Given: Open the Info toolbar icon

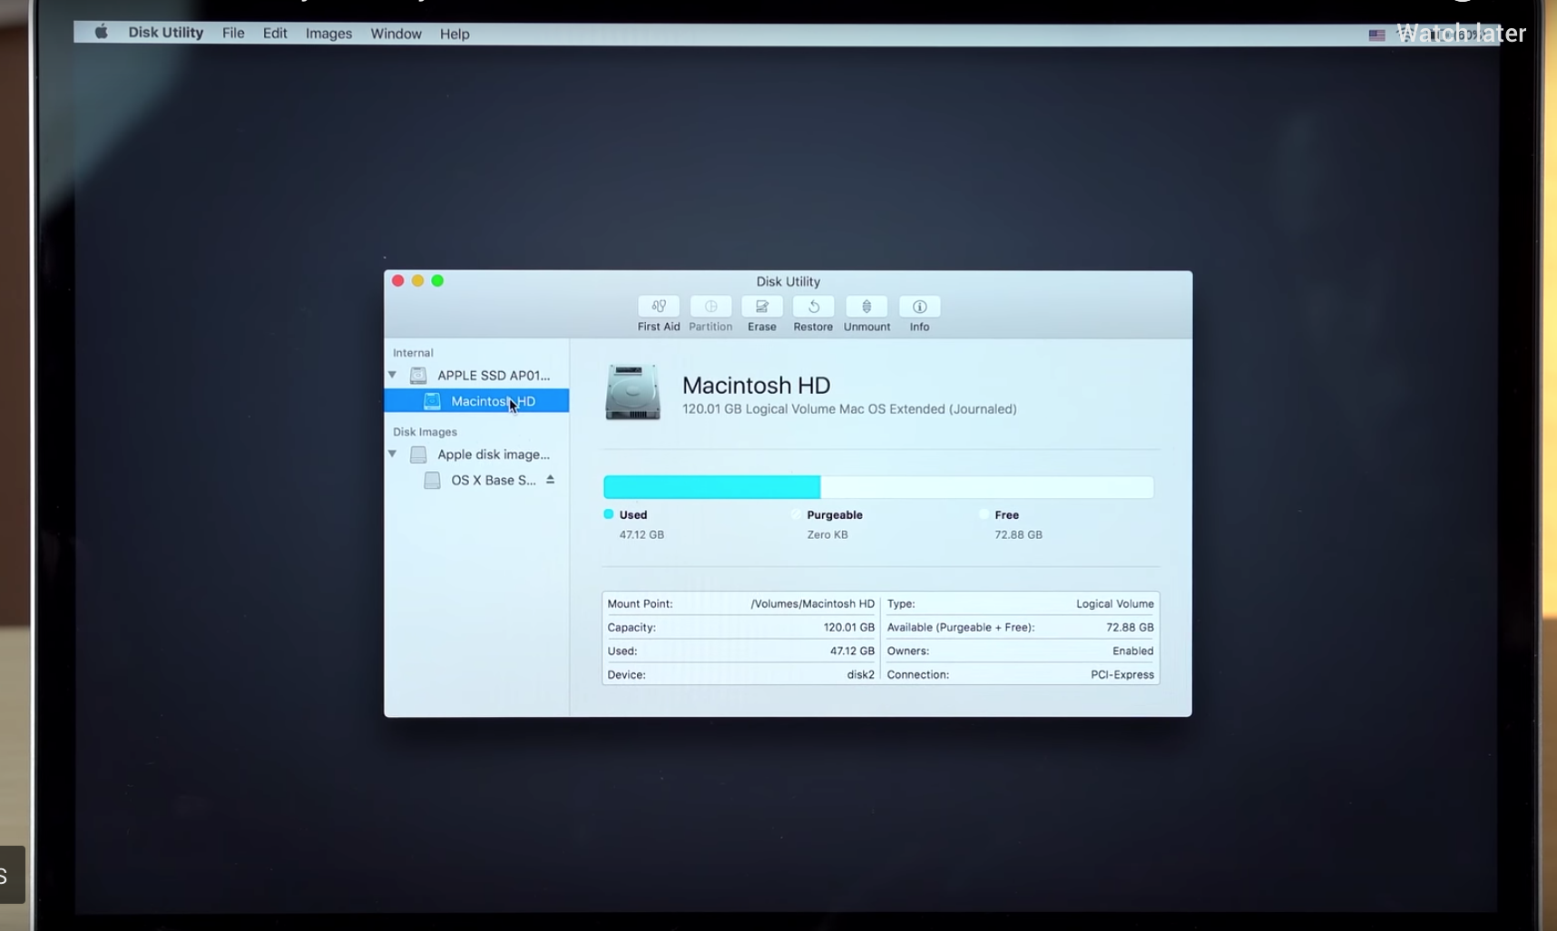Looking at the screenshot, I should pos(919,307).
